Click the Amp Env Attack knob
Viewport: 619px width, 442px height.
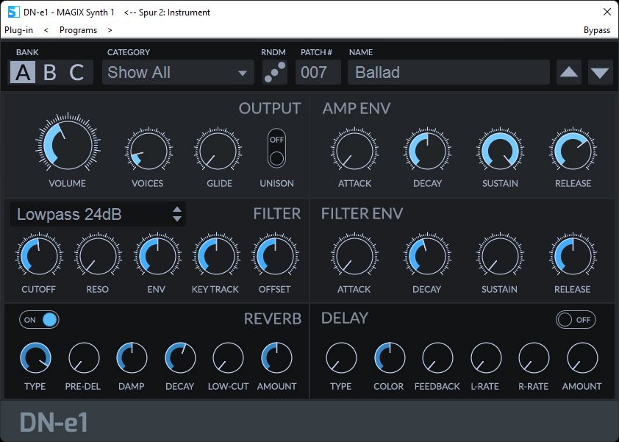click(x=354, y=151)
